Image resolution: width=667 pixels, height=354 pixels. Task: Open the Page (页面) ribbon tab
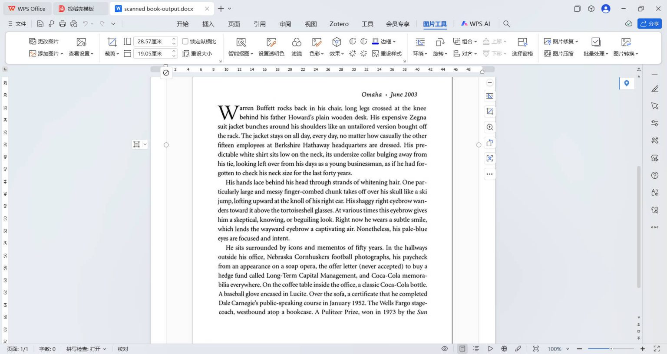tap(234, 24)
